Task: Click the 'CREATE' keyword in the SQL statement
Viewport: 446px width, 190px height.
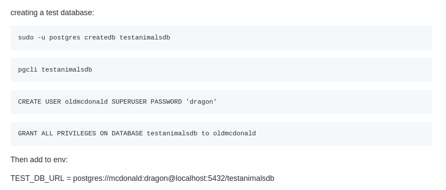Action: [30, 102]
